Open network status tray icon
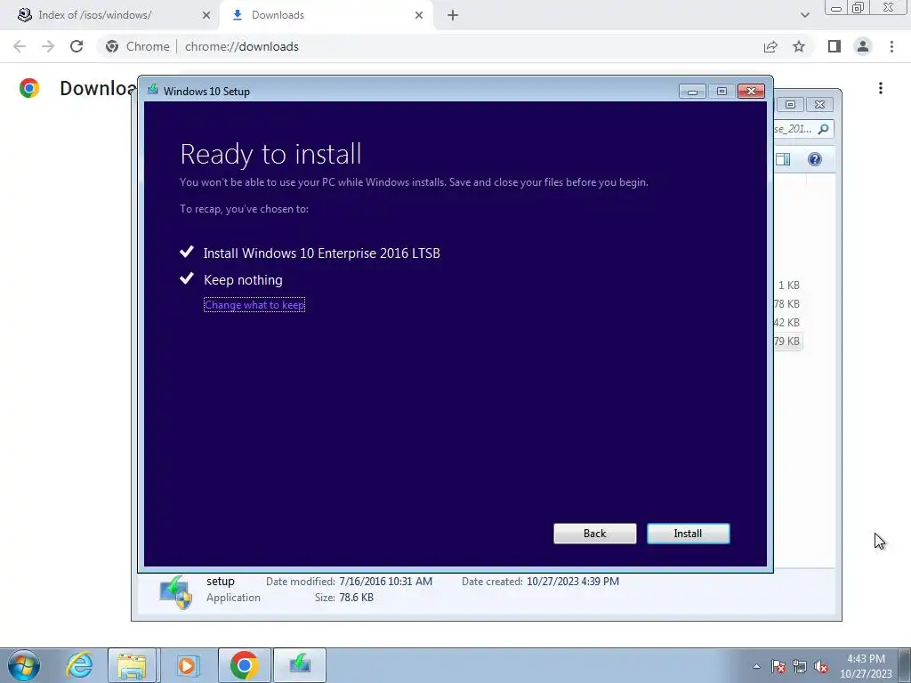The image size is (911, 683). coord(800,666)
